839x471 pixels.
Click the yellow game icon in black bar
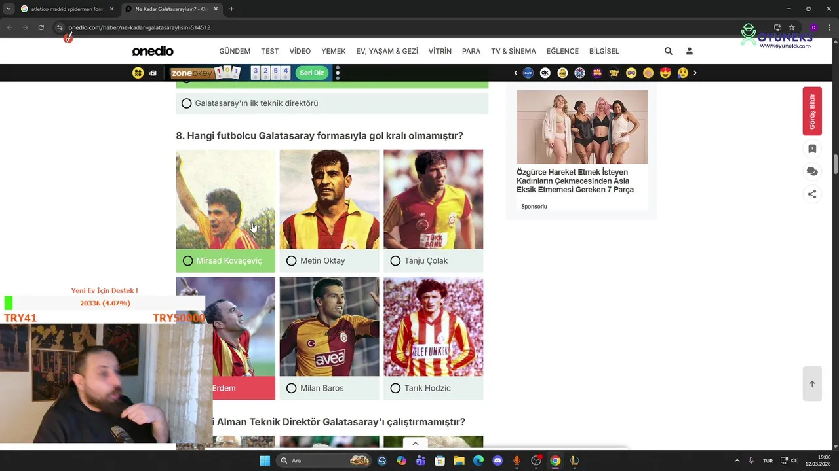(x=138, y=73)
